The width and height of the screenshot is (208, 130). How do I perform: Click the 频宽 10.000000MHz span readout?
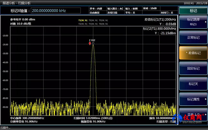tap(163, 118)
